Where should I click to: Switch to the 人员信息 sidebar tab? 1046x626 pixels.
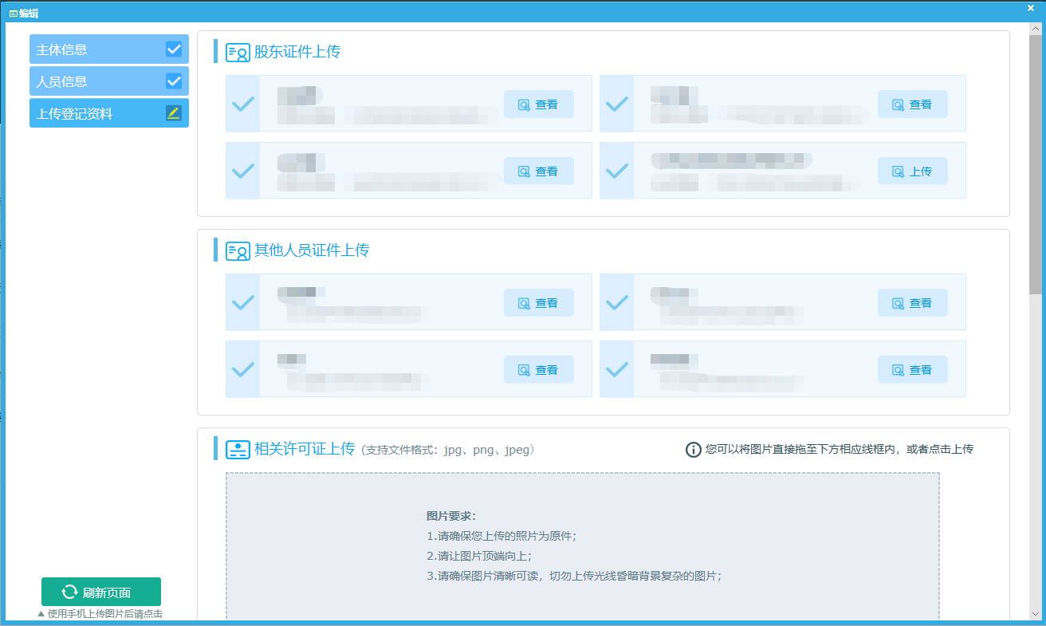(x=96, y=81)
